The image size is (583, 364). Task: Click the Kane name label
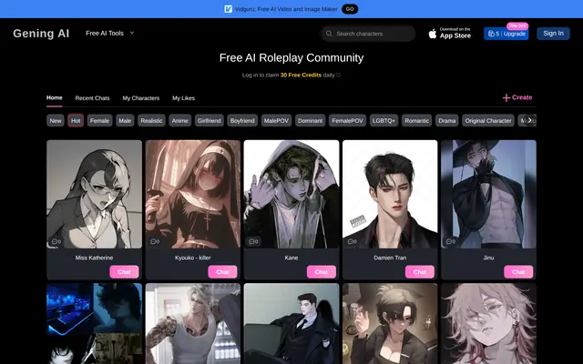(291, 258)
